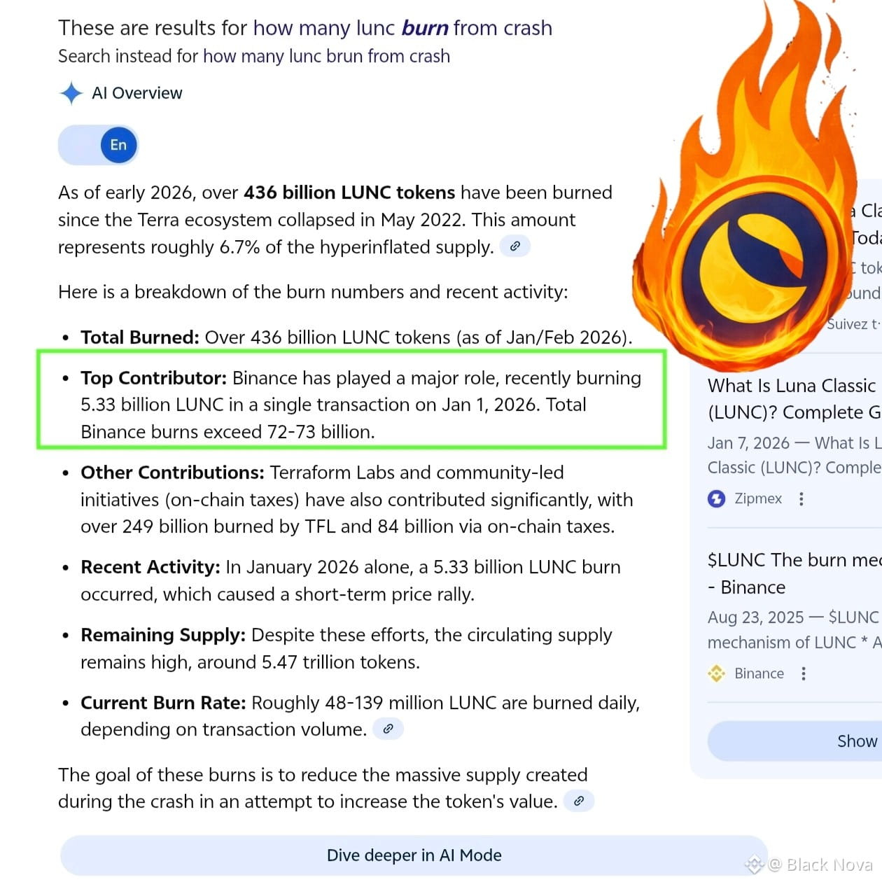Click 'Here is a breakdown of the burn numbers' line
This screenshot has height=882, width=882.
pyautogui.click(x=313, y=292)
